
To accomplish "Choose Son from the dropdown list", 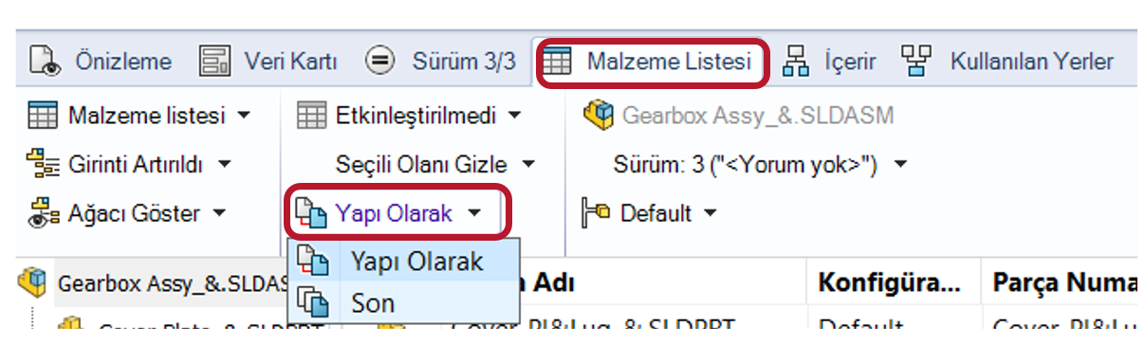I will 403,303.
